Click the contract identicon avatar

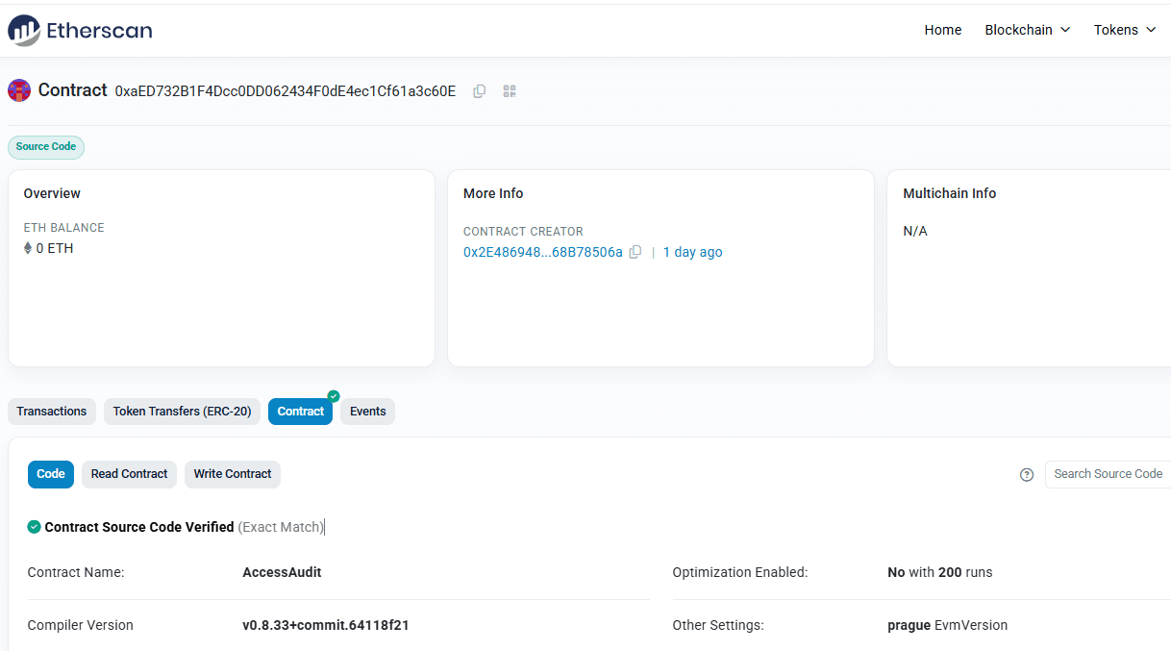pyautogui.click(x=19, y=90)
